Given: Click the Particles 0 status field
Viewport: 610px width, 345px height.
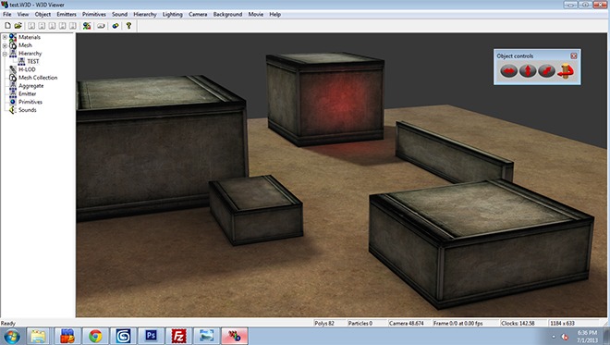Looking at the screenshot, I should click(x=367, y=323).
